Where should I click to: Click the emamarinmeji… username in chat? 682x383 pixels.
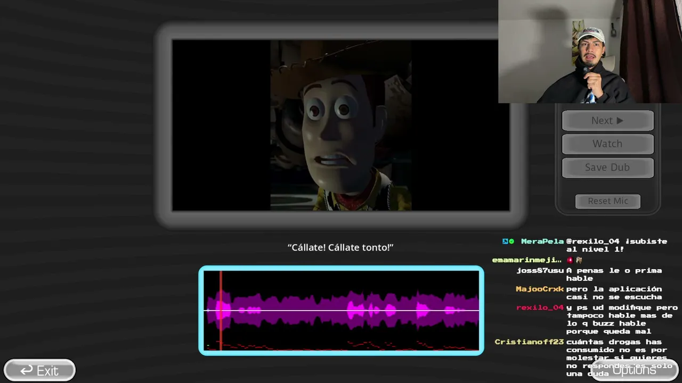point(526,260)
